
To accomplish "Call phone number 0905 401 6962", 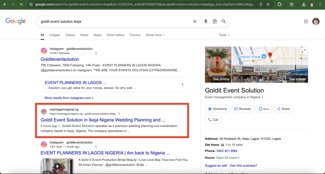I will pyautogui.click(x=227, y=151).
